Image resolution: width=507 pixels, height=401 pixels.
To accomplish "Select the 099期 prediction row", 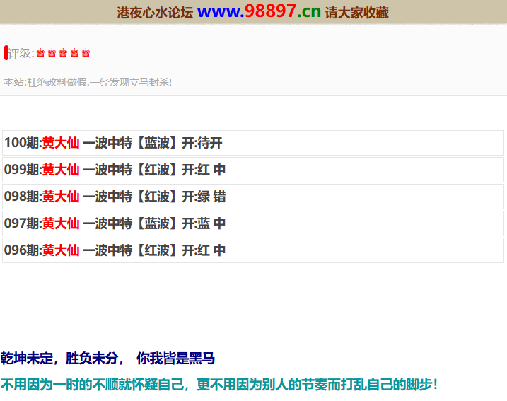I will click(253, 170).
